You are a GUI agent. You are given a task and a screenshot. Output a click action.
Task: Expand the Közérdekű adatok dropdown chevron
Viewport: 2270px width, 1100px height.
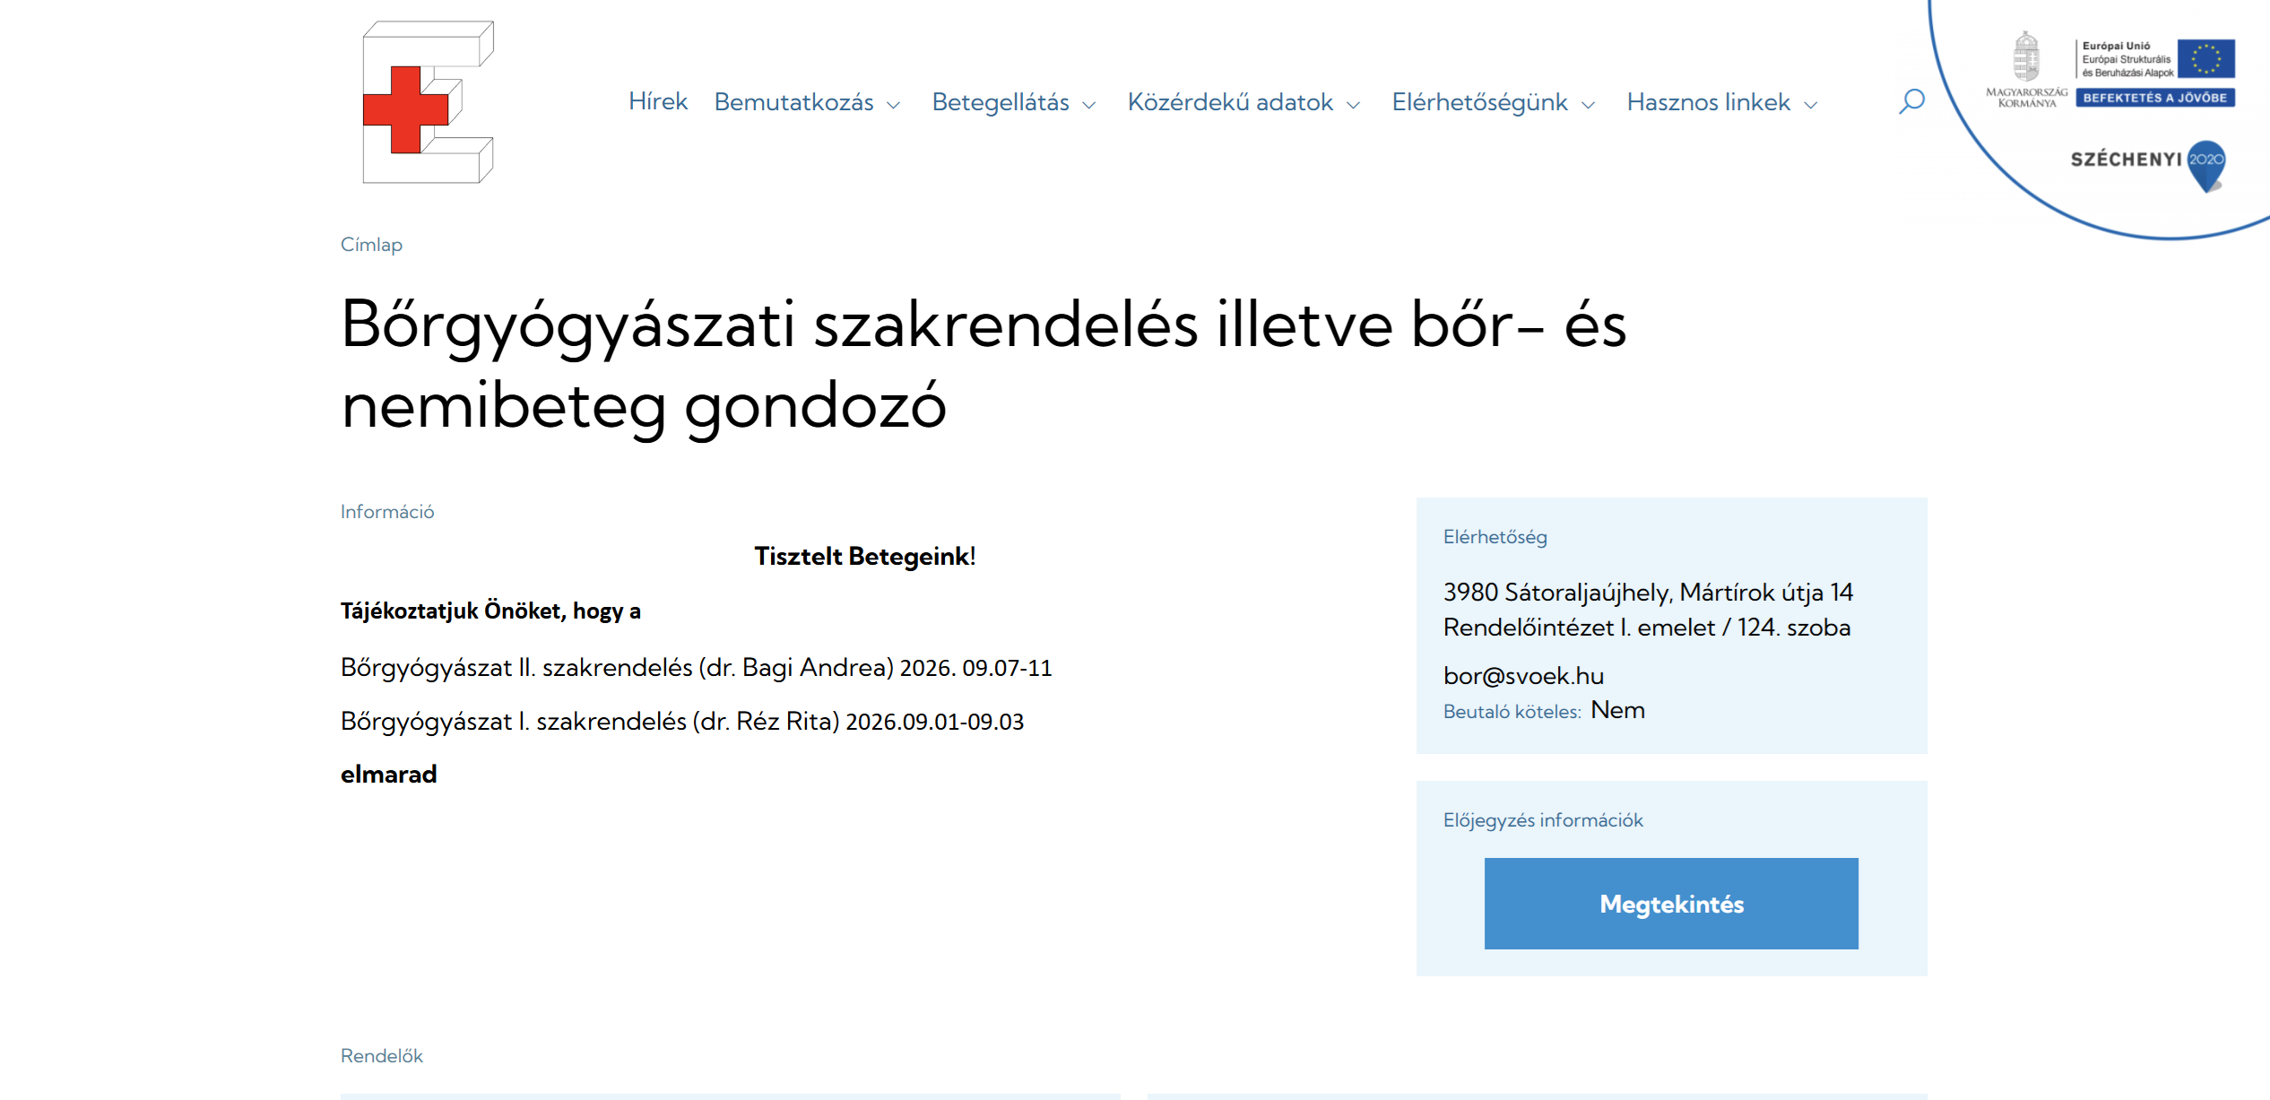(1353, 105)
